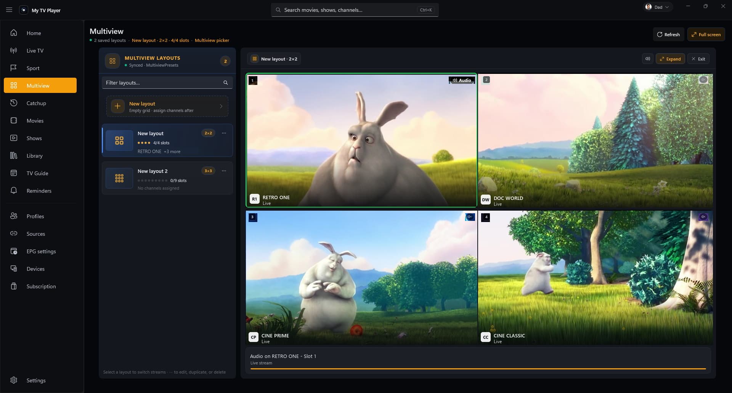
Task: Toggle the Audio badge on RETRO ONE tile
Action: click(x=462, y=80)
